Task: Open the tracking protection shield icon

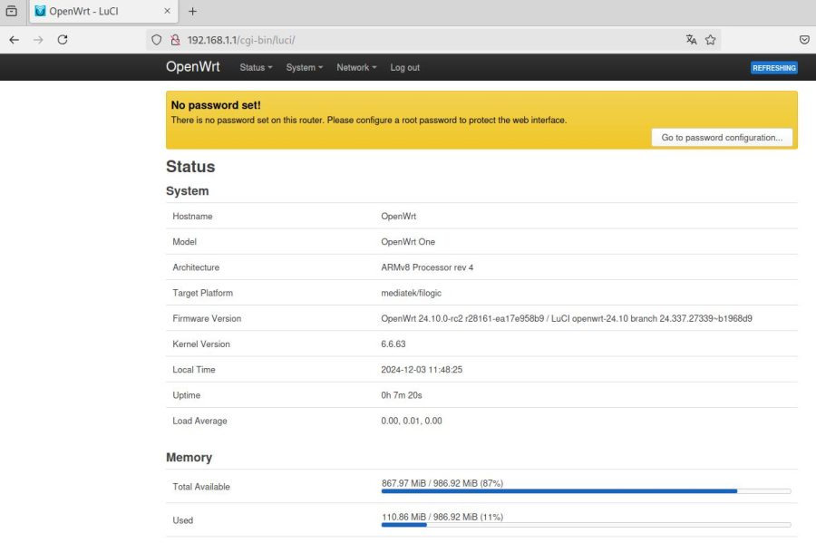Action: tap(157, 40)
